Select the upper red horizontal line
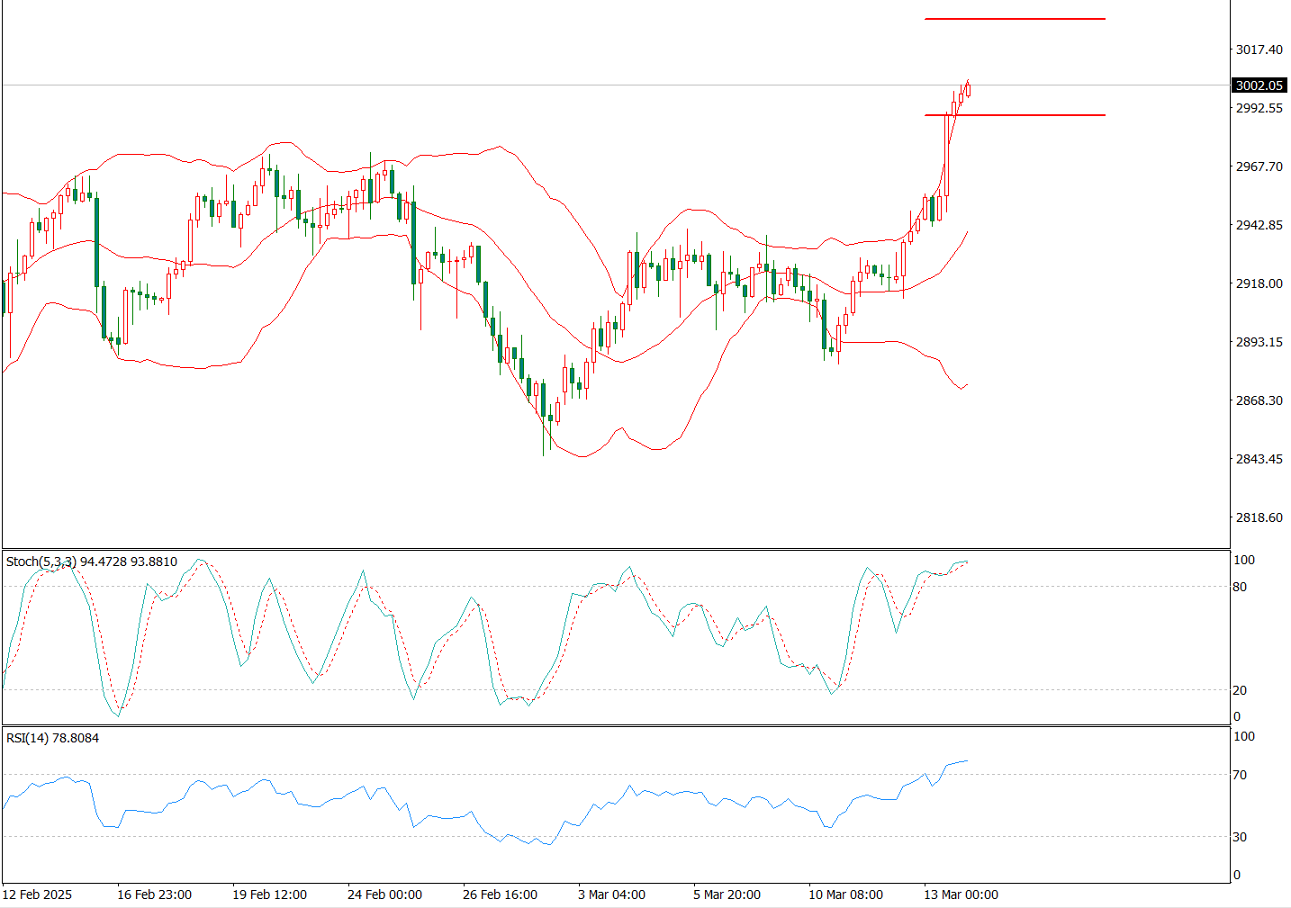This screenshot has height=908, width=1291. (x=1014, y=19)
